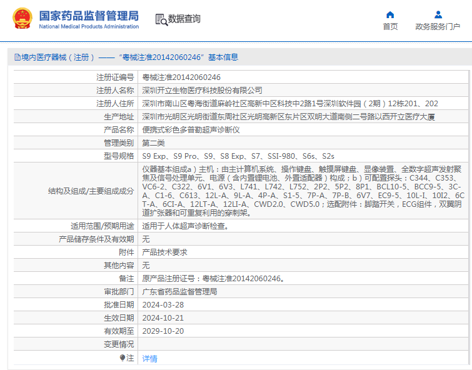Click National Medical Products Administration text
The image size is (472, 370).
89,26
